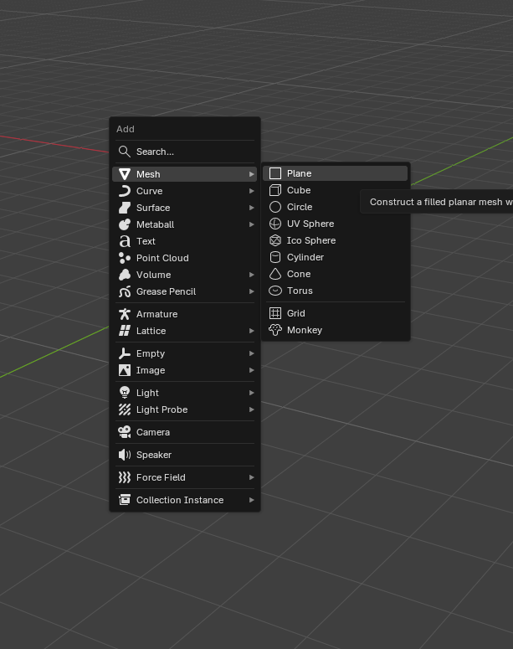Image resolution: width=513 pixels, height=649 pixels.
Task: Expand the Grease Pencil submenu arrow
Action: click(252, 291)
